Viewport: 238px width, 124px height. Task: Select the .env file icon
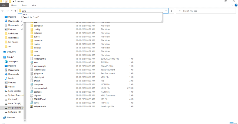click(32, 62)
